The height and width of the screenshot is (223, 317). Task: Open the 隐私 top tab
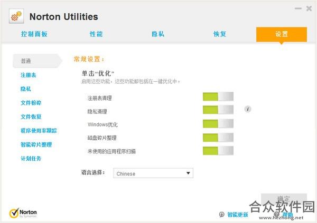(x=158, y=34)
